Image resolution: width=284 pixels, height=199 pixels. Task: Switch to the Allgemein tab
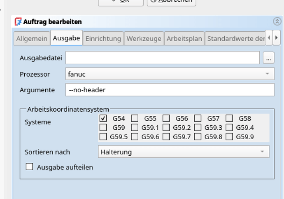[32, 39]
